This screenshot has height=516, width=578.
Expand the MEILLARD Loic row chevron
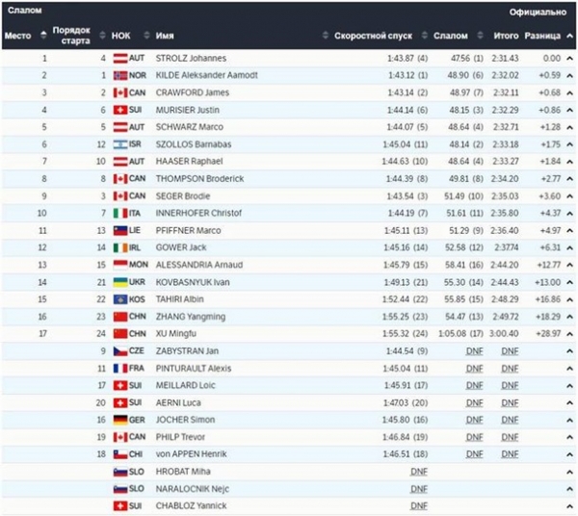(570, 386)
